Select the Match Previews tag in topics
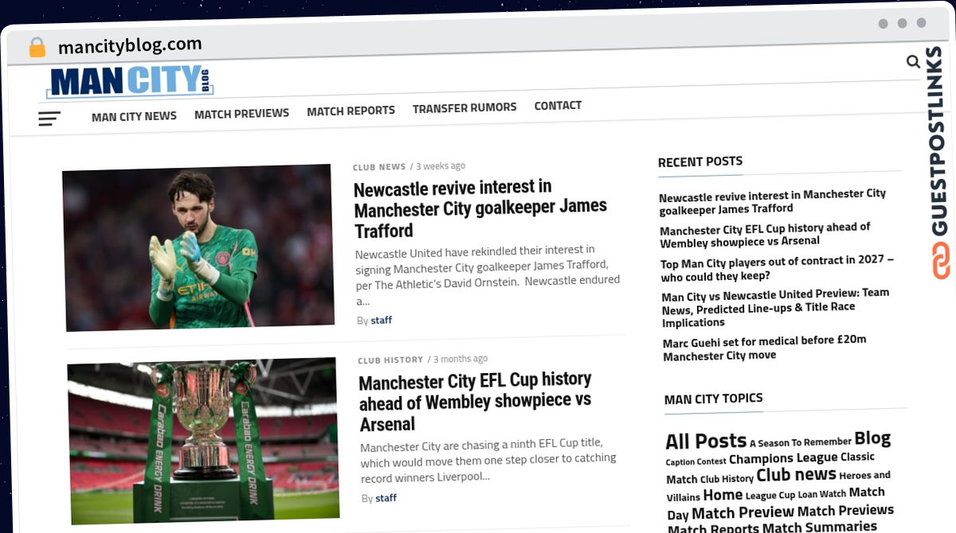The image size is (956, 533). pyautogui.click(x=845, y=510)
